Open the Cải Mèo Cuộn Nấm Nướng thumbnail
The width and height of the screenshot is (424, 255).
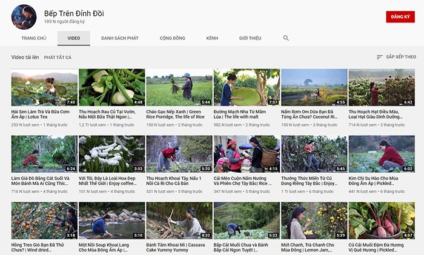point(247,154)
